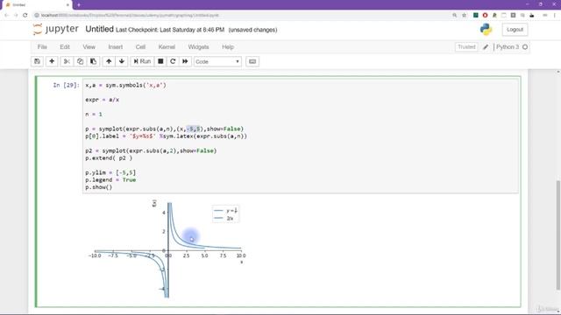Click the code line n = 1
This screenshot has width=561, height=315.
click(94, 115)
